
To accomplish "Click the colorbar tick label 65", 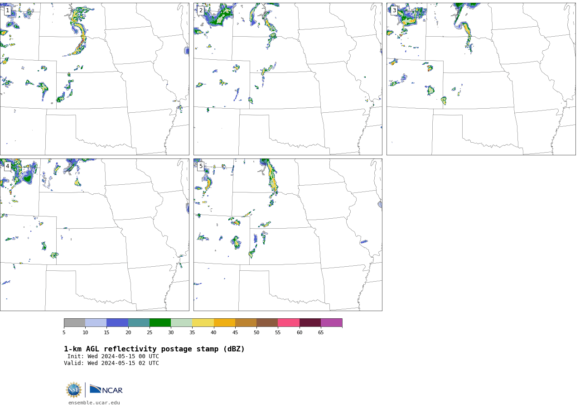I will pyautogui.click(x=321, y=333).
